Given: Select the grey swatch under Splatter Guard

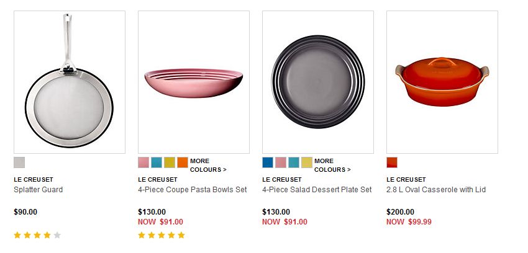Looking at the screenshot, I should point(19,162).
